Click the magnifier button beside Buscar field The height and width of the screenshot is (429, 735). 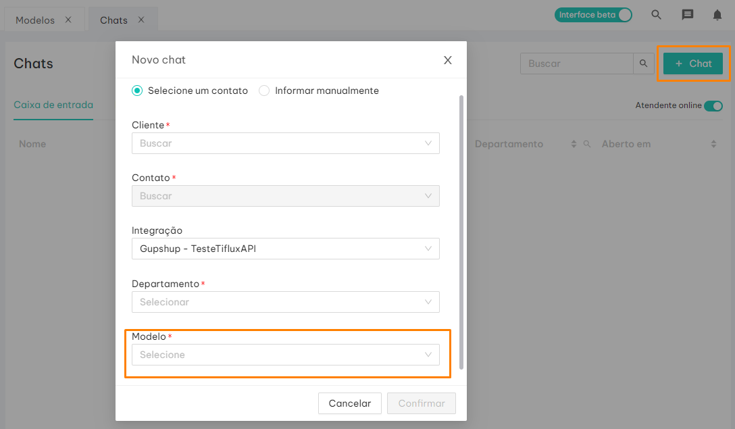[x=644, y=64]
